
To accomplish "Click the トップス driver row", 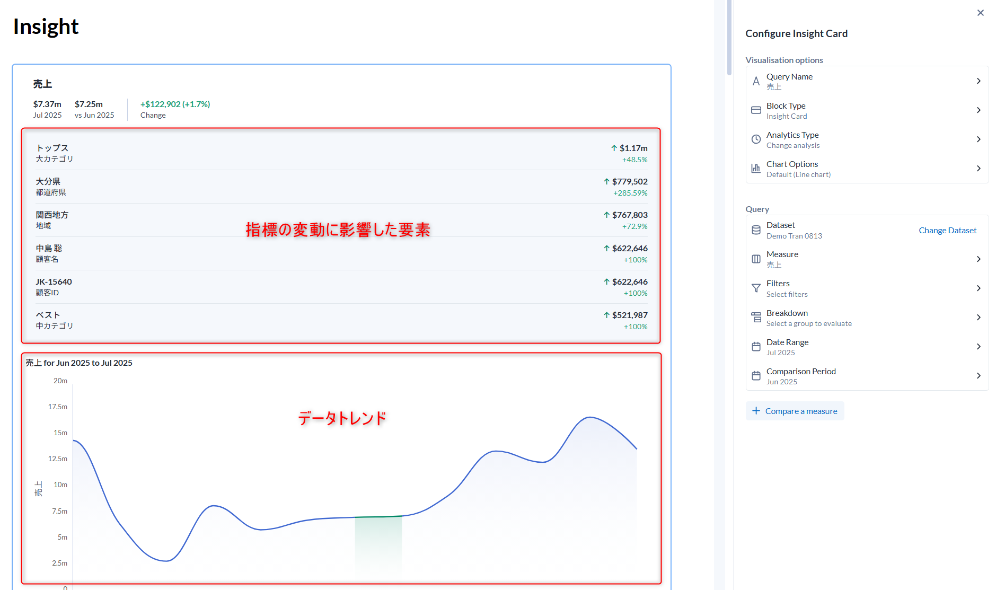I will coord(341,153).
